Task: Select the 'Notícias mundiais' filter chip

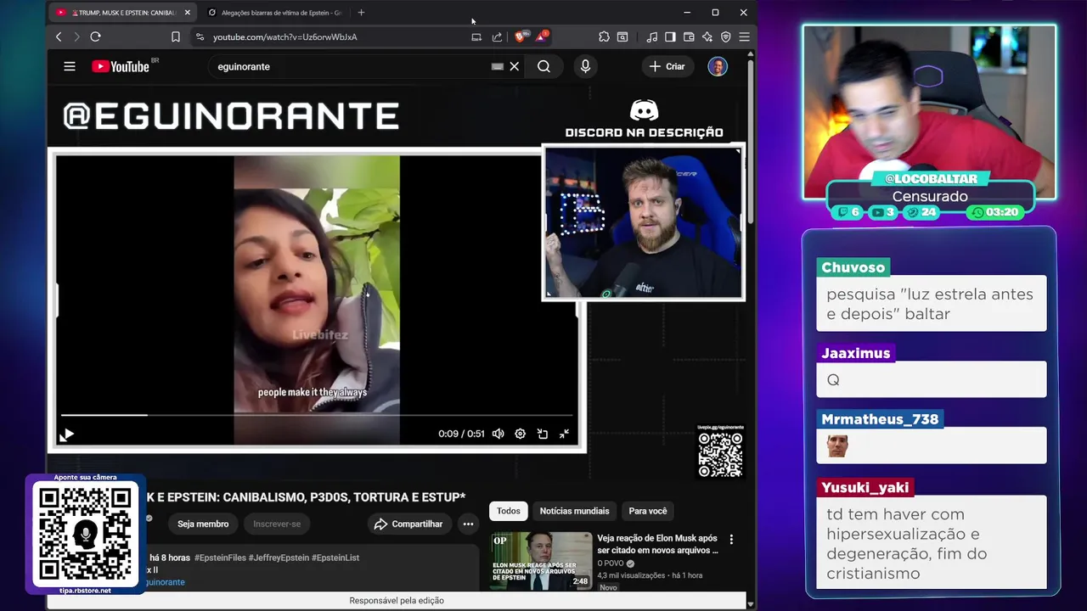Action: click(574, 511)
